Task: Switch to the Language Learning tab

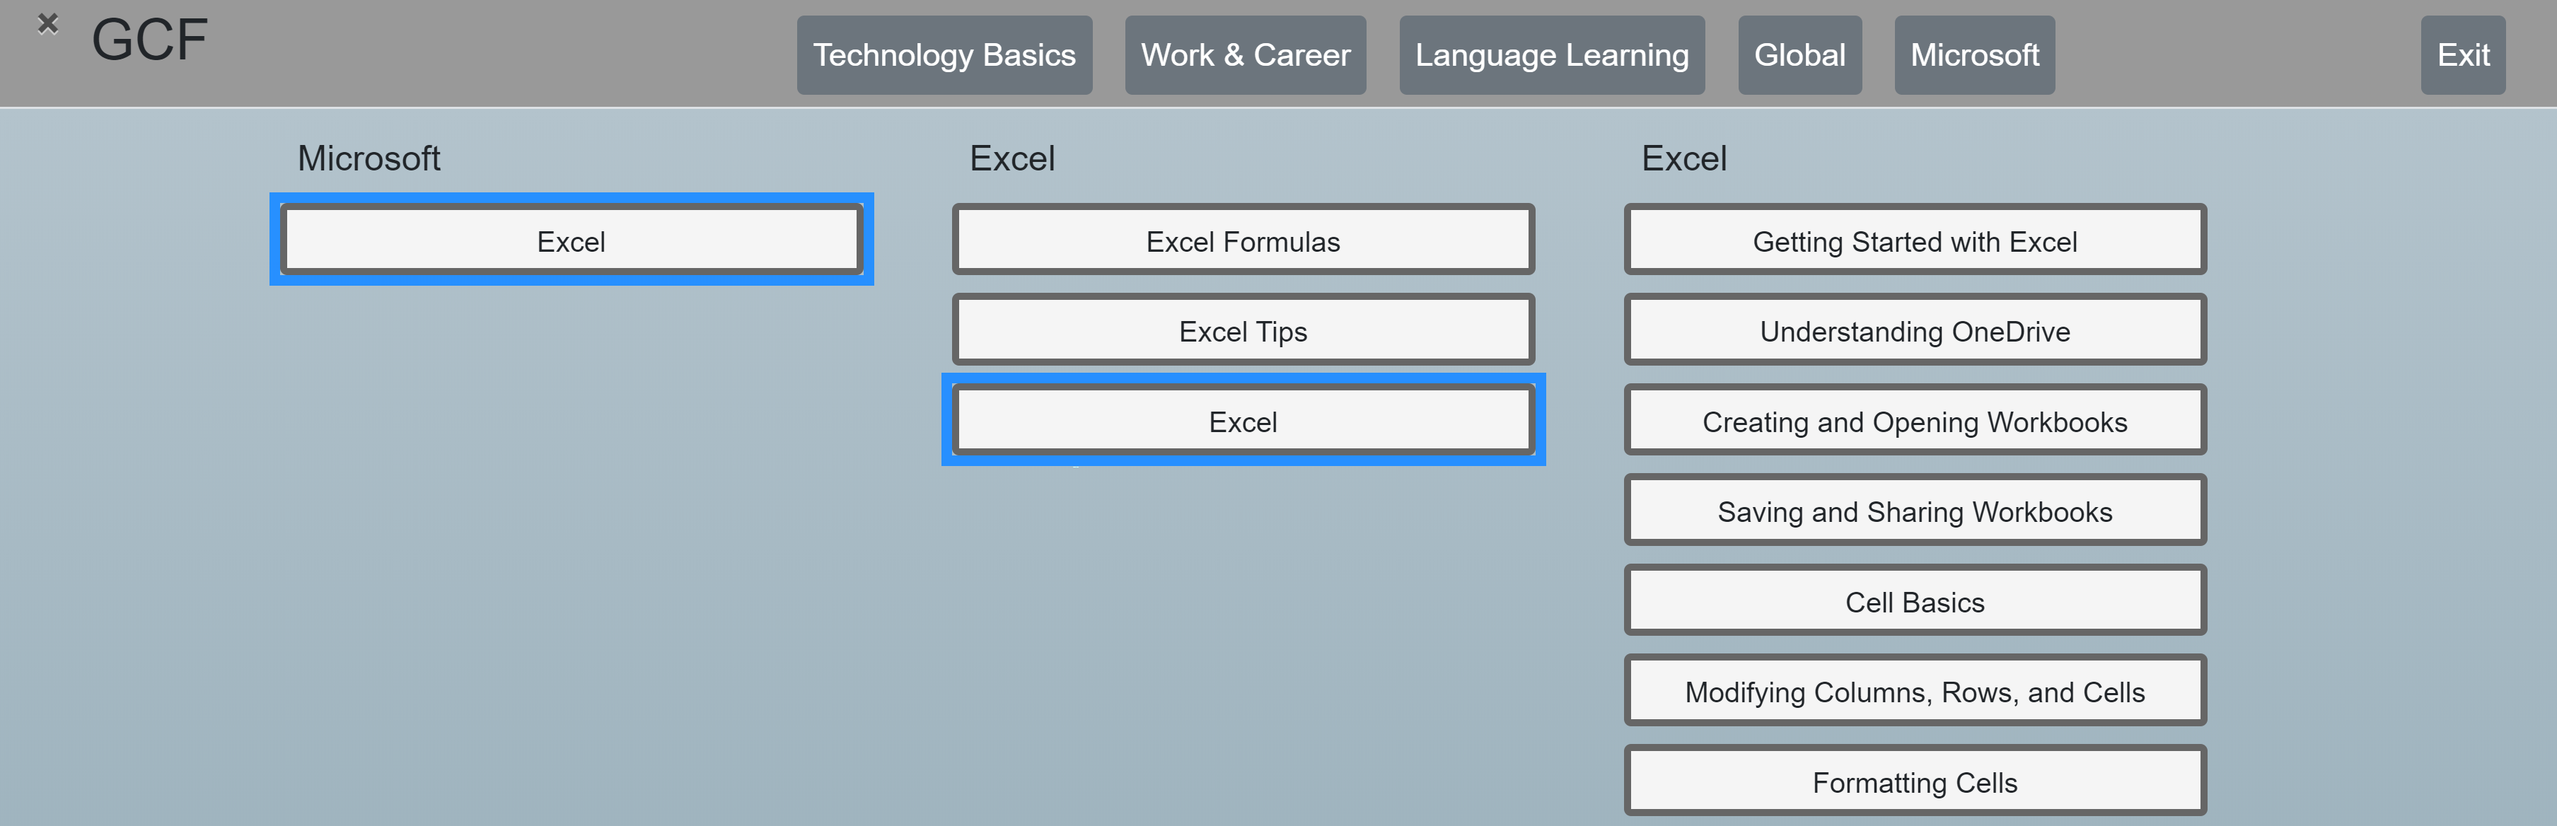Action: coord(1551,56)
